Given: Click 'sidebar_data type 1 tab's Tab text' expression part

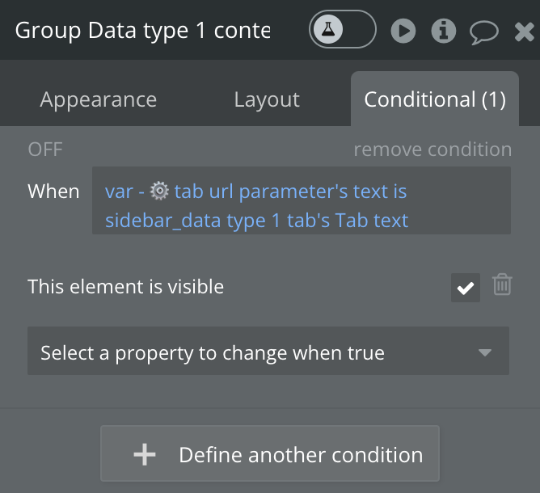Looking at the screenshot, I should click(x=257, y=220).
